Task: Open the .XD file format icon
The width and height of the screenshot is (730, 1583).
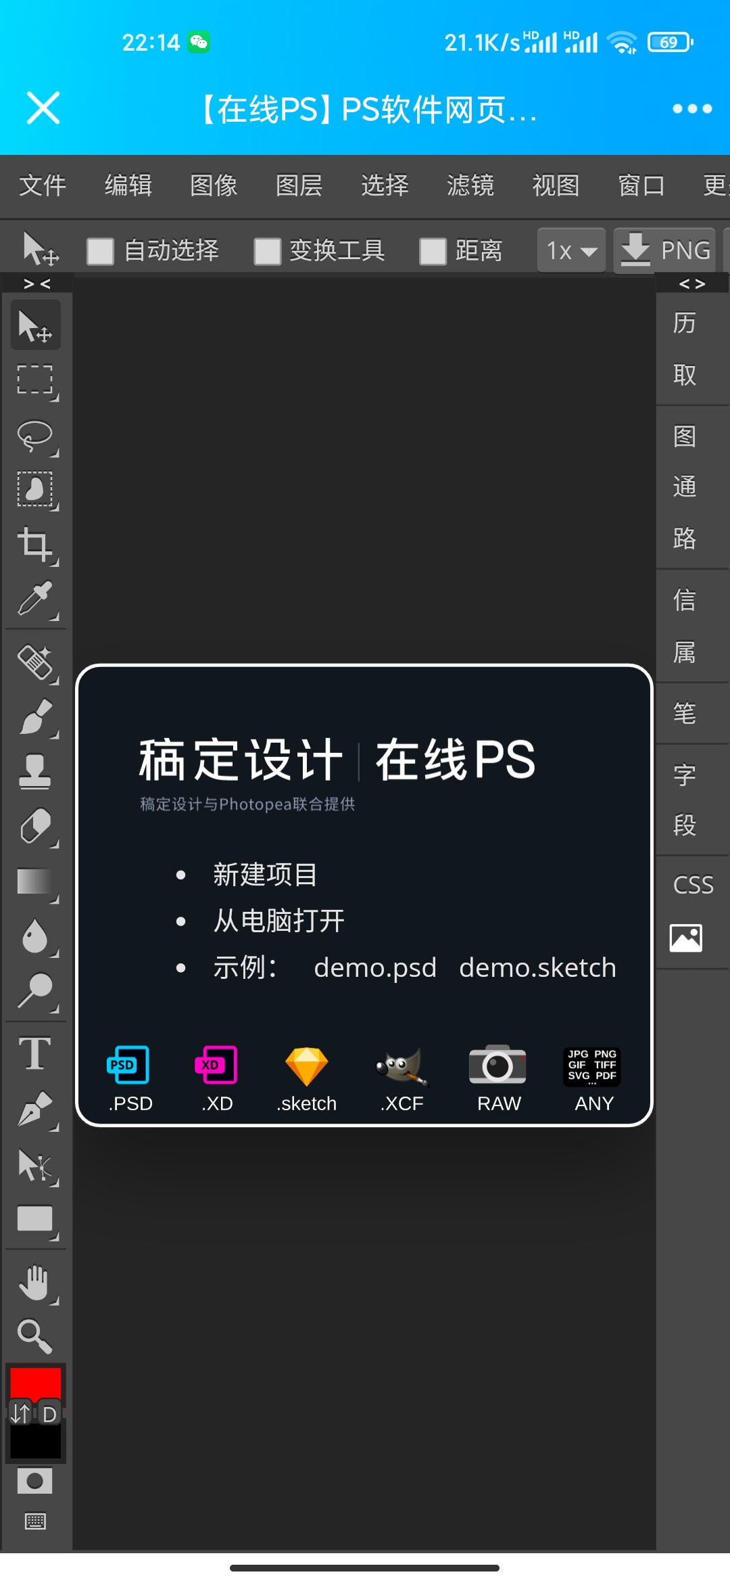Action: tap(216, 1078)
